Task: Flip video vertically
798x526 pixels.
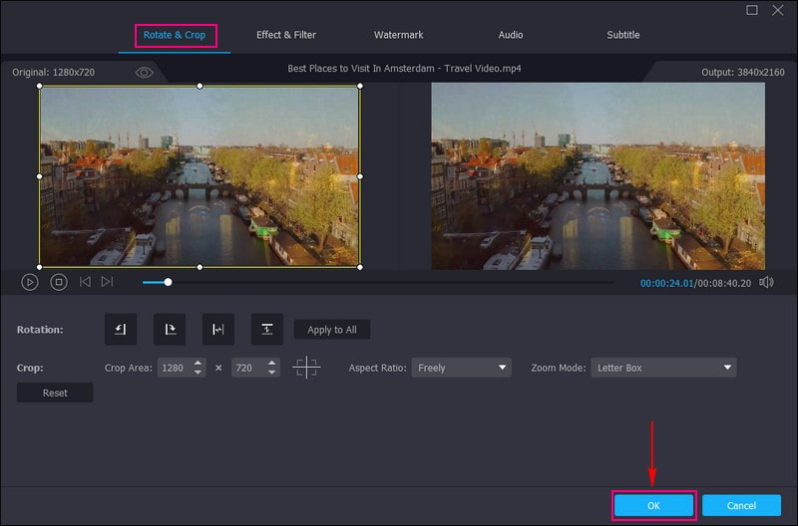Action: click(x=266, y=330)
